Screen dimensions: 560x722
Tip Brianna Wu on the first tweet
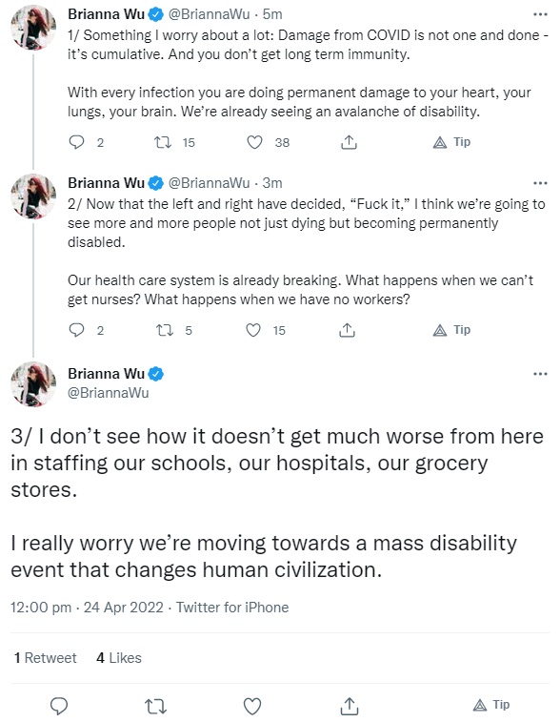click(452, 142)
